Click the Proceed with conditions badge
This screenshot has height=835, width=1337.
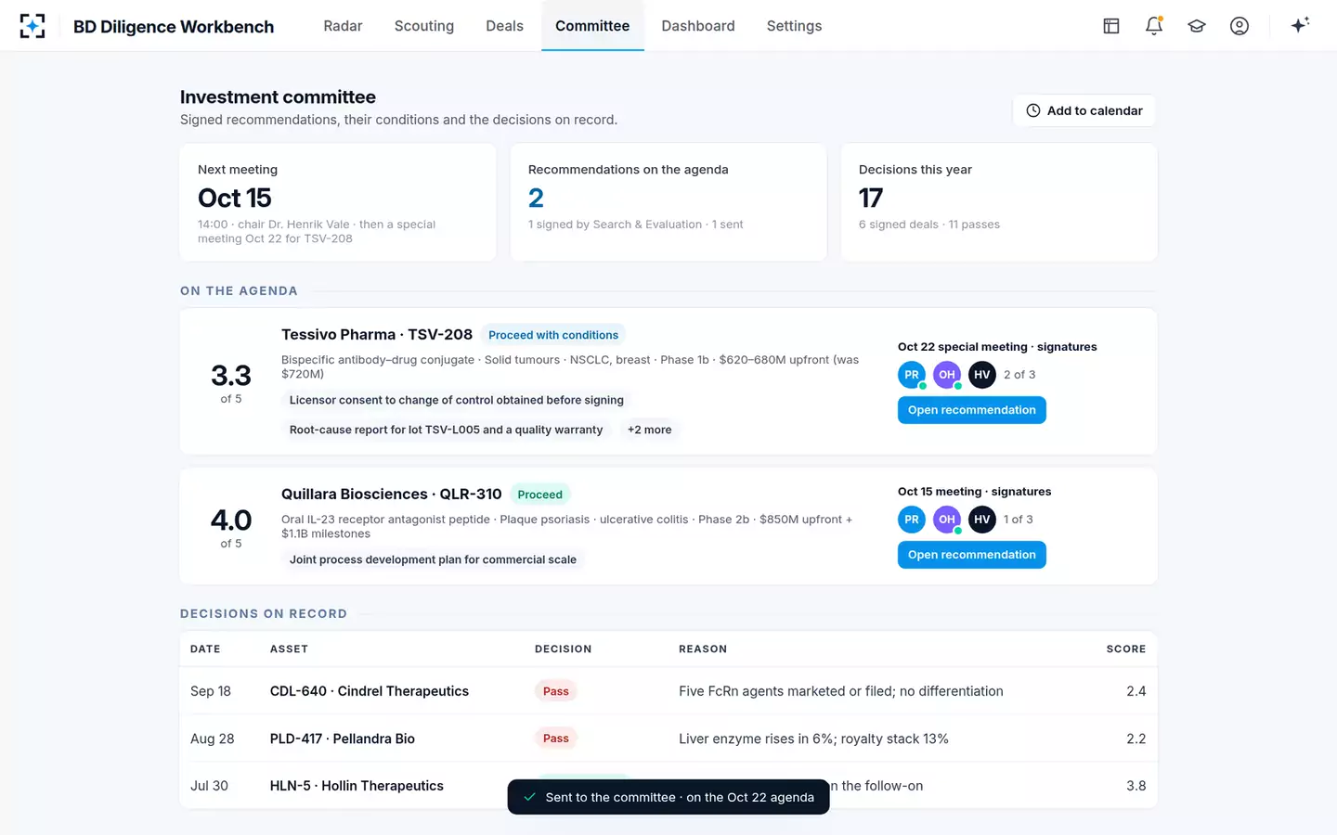click(x=553, y=335)
